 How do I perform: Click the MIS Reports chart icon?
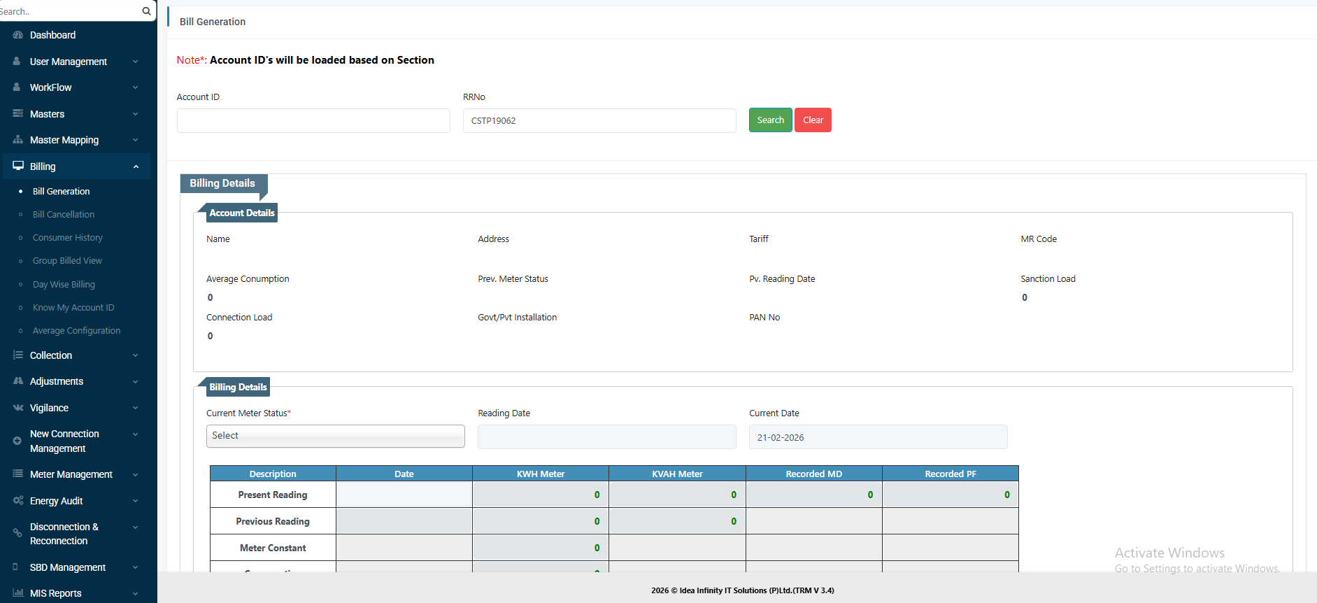tap(18, 593)
